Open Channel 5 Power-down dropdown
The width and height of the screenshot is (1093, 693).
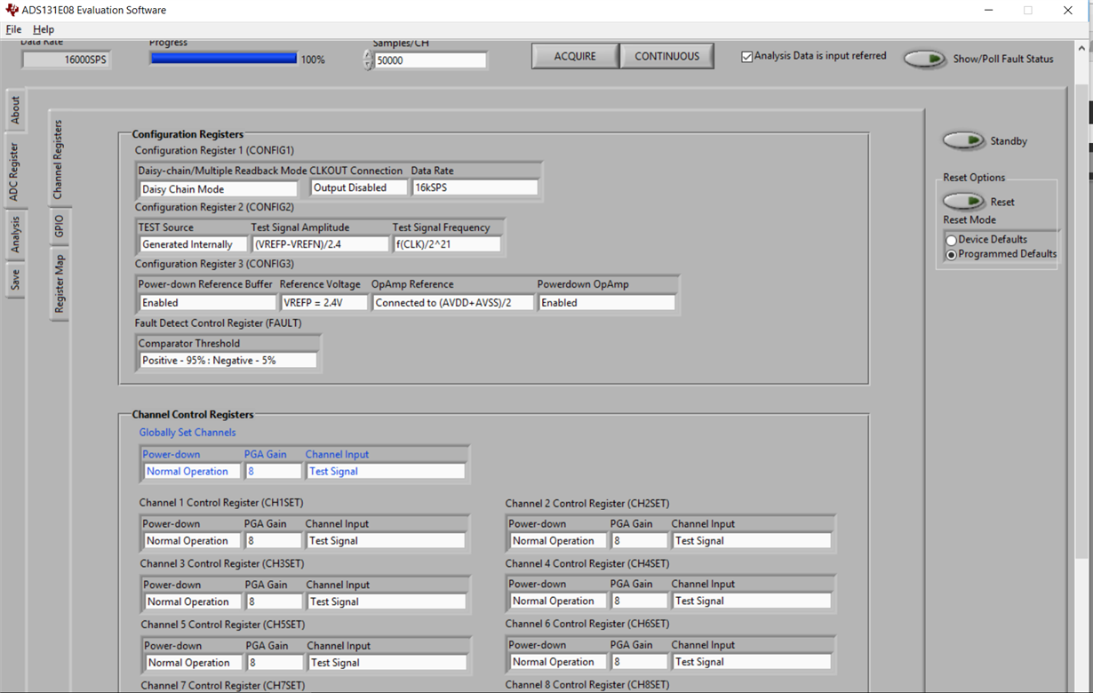click(x=194, y=663)
